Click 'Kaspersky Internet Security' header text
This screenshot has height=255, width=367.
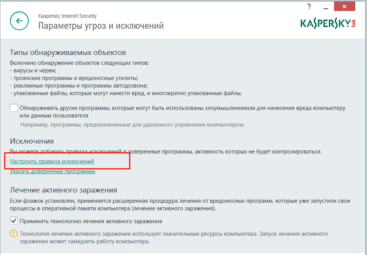tap(67, 16)
